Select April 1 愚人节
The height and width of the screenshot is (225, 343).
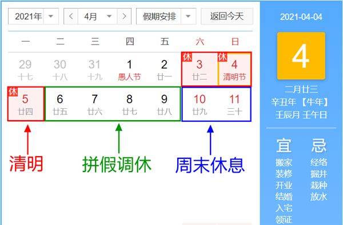coord(130,69)
